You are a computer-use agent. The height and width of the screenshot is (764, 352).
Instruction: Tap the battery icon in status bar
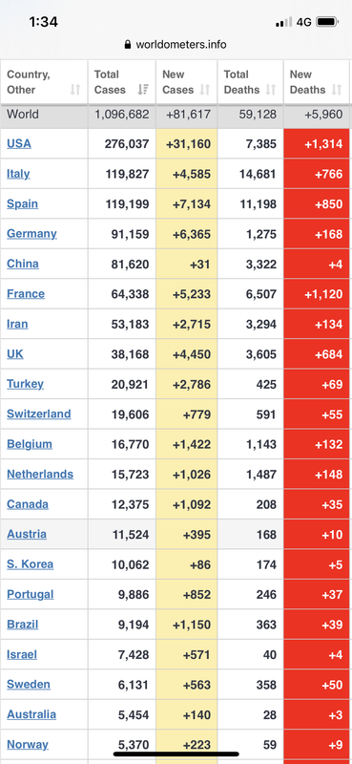point(326,22)
